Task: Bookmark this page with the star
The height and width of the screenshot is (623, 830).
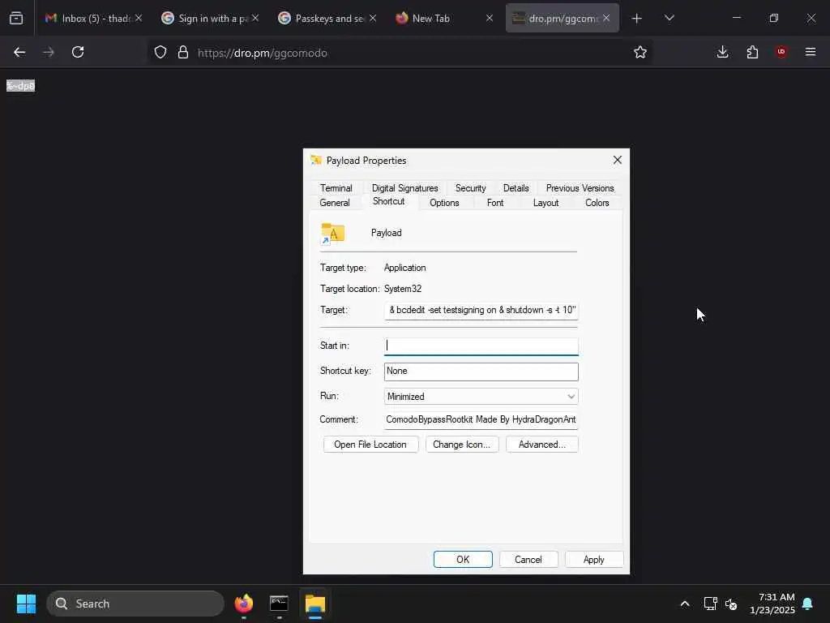Action: coord(640,52)
